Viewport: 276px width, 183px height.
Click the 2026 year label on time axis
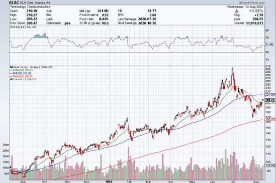(109, 182)
